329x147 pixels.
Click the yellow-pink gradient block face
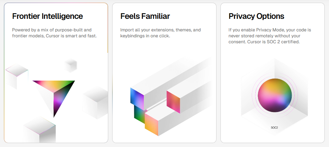[151, 125]
